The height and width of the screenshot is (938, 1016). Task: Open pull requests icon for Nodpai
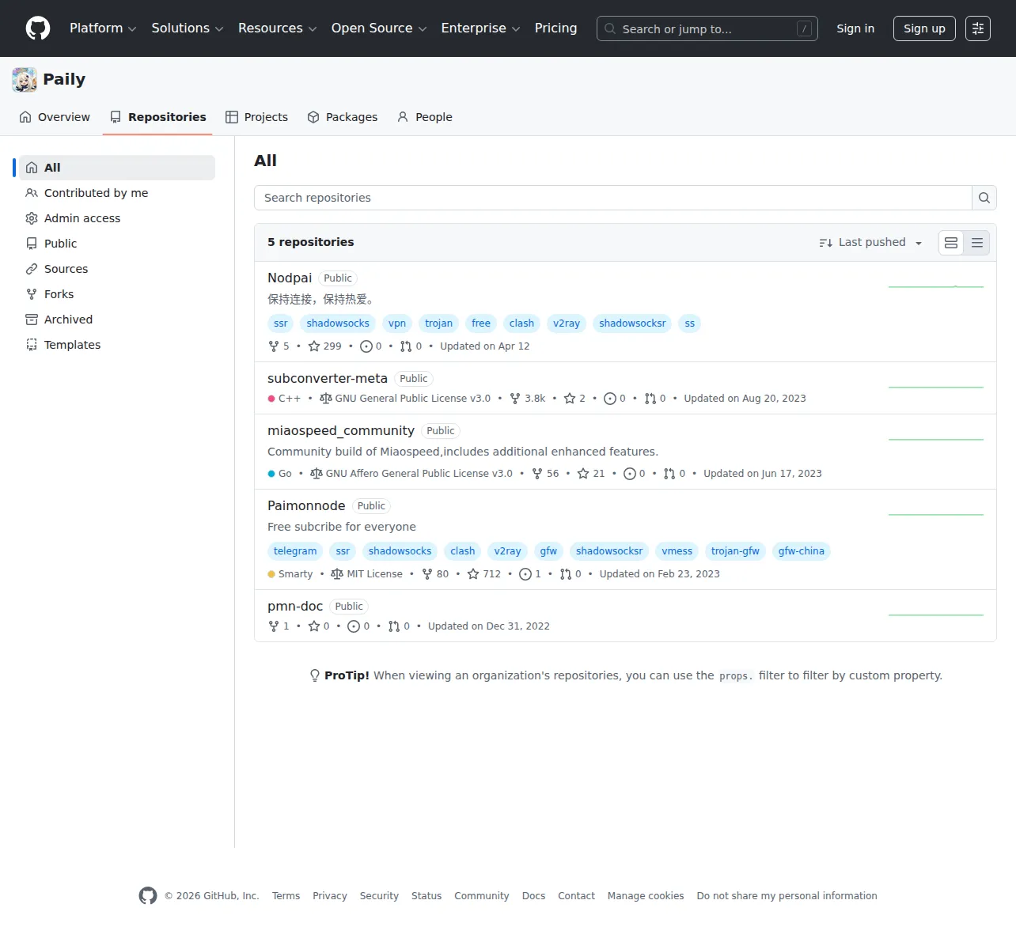coord(406,346)
